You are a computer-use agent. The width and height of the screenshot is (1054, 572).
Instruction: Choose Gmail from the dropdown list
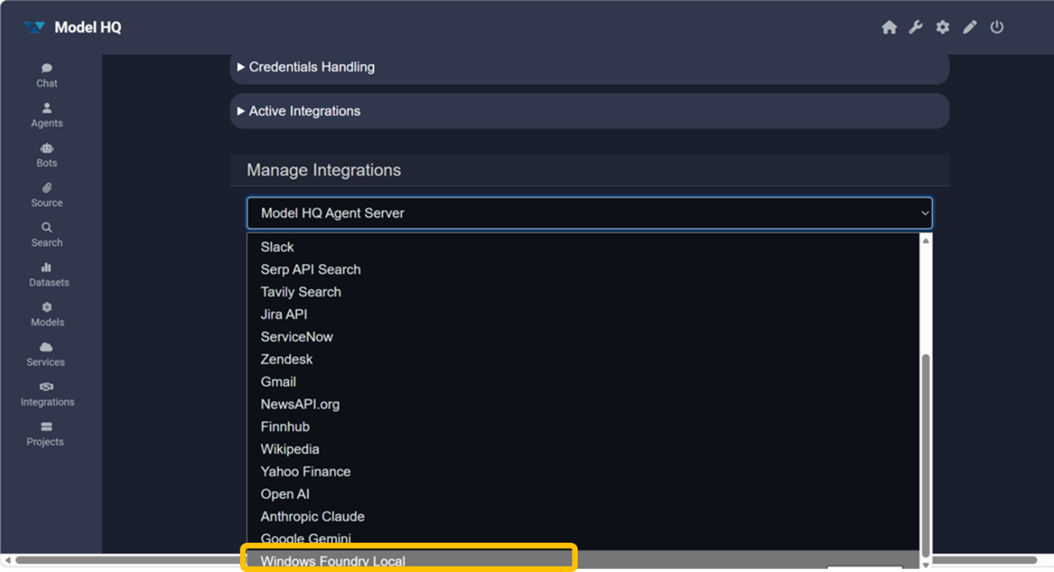pos(583,382)
